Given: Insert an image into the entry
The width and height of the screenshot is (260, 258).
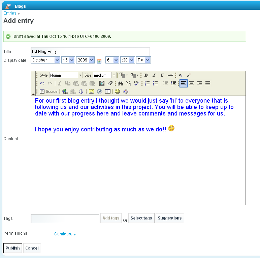Looking at the screenshot, I should click(x=91, y=92).
